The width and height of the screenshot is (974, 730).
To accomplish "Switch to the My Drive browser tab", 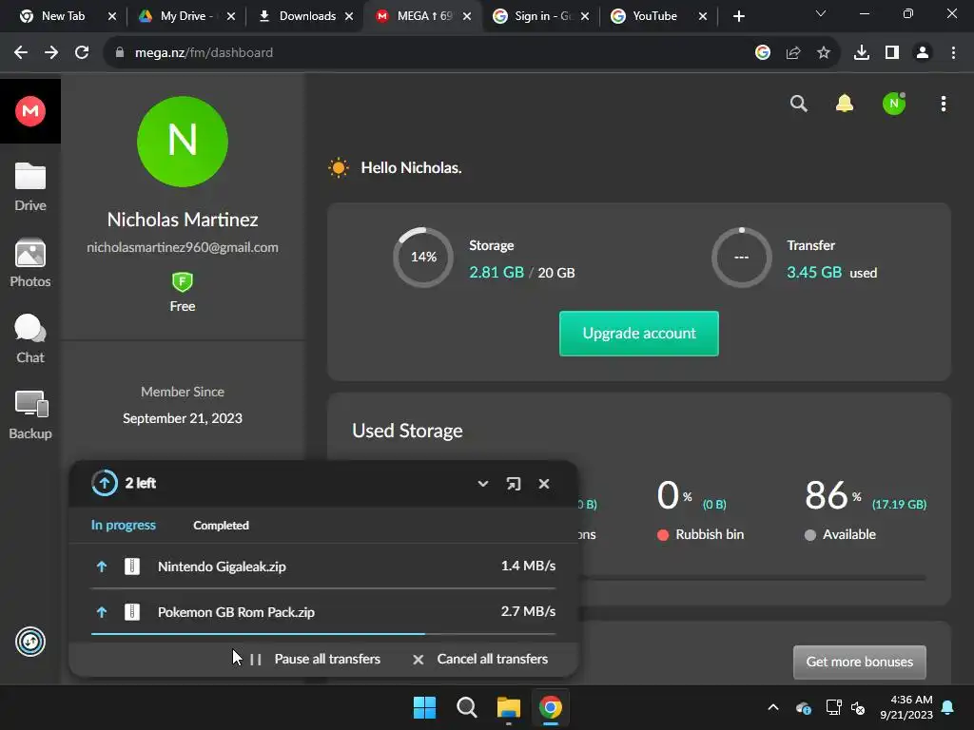I will [x=185, y=16].
